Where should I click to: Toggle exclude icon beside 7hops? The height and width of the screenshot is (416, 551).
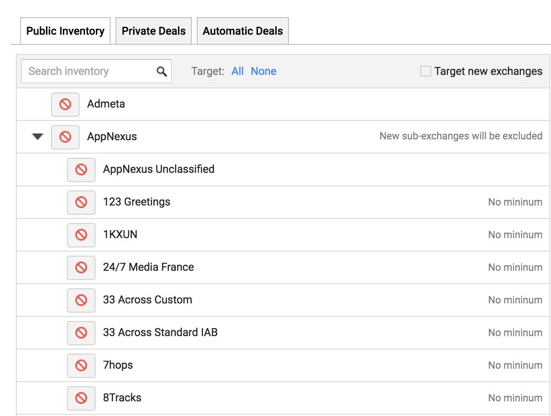coord(81,365)
